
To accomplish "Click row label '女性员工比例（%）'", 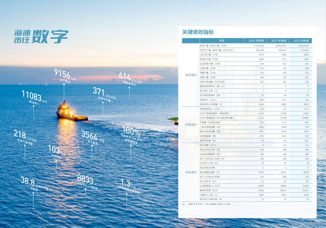I will click(209, 163).
